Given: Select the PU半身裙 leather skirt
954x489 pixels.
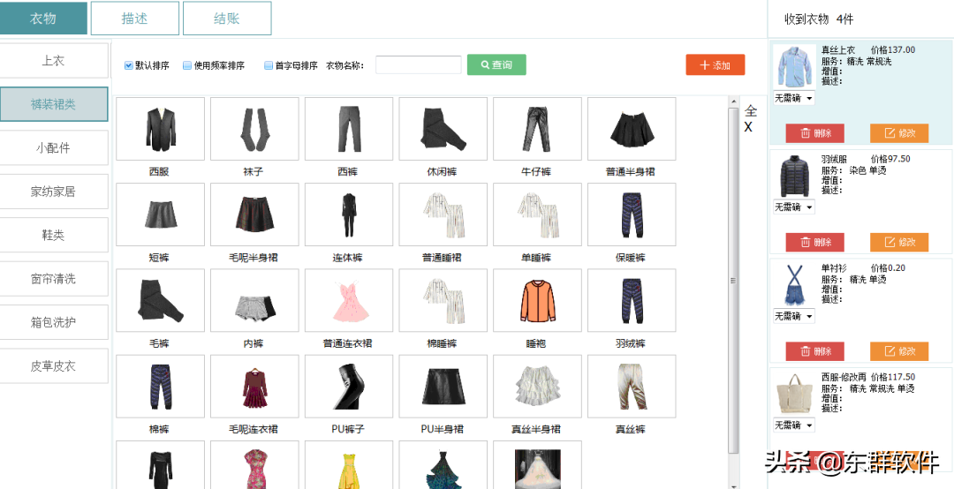Looking at the screenshot, I should click(443, 387).
